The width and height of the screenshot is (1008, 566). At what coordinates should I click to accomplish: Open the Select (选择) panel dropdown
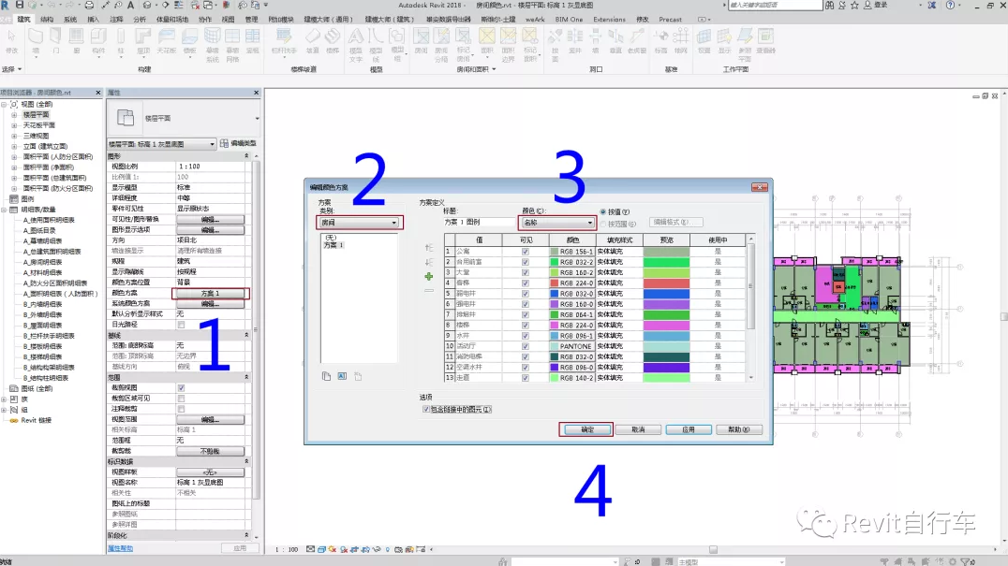coord(11,69)
